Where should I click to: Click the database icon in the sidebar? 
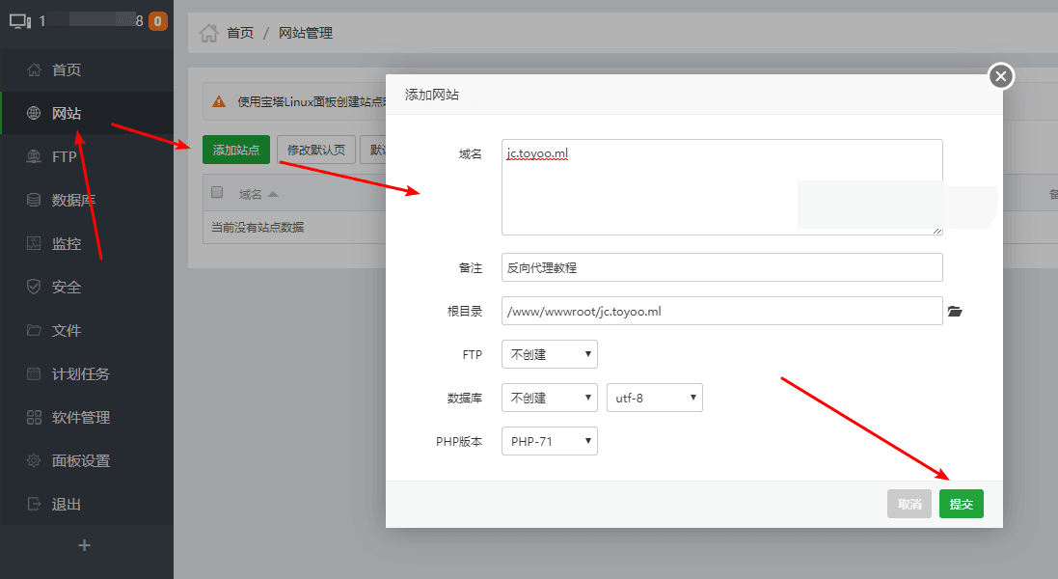pos(35,200)
